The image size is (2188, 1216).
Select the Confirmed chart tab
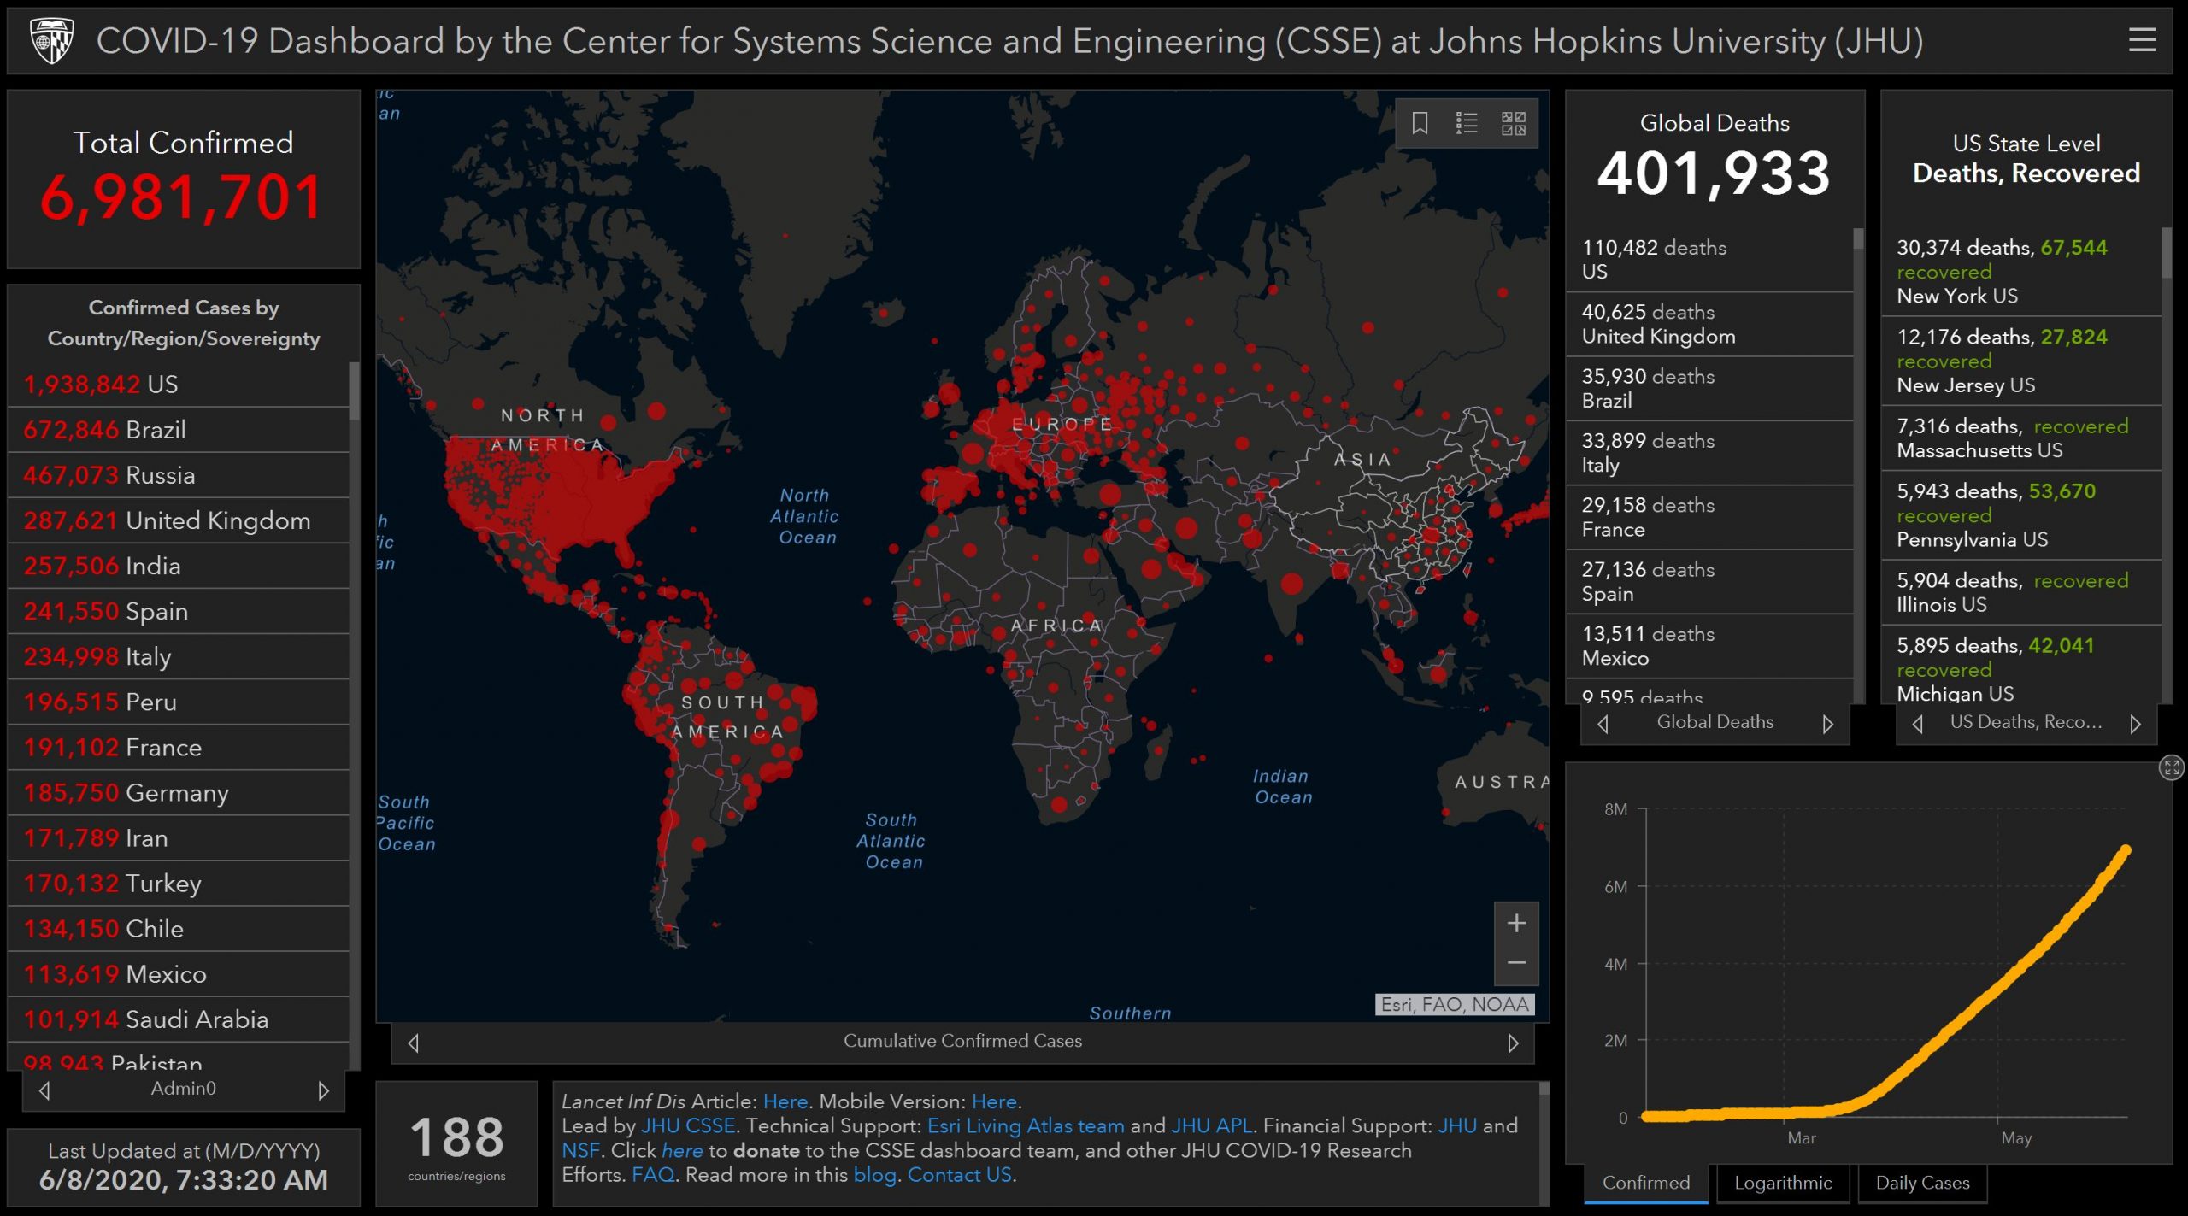tap(1645, 1183)
